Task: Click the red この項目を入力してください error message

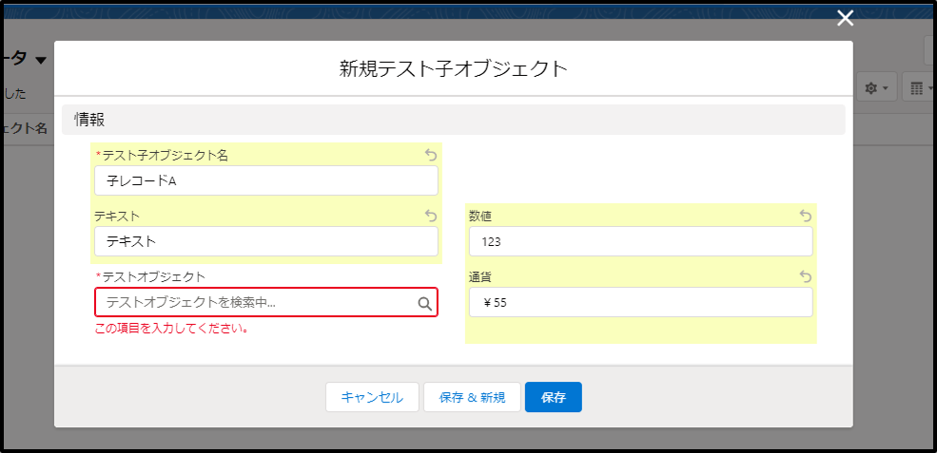Action: 172,329
